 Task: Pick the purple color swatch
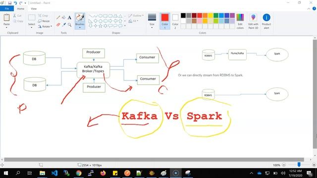pyautogui.click(x=232, y=15)
